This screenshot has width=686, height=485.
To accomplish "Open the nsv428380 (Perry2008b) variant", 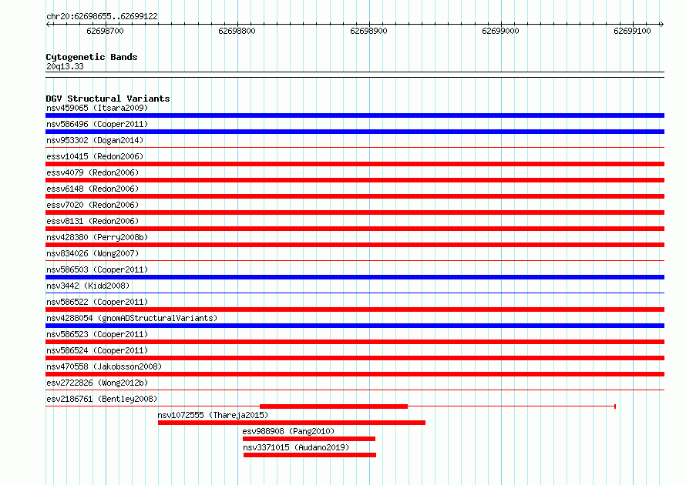I will tap(97, 237).
